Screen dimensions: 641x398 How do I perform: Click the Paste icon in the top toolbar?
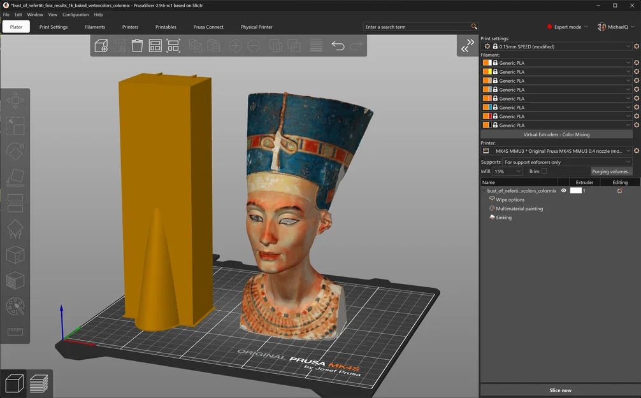(213, 45)
